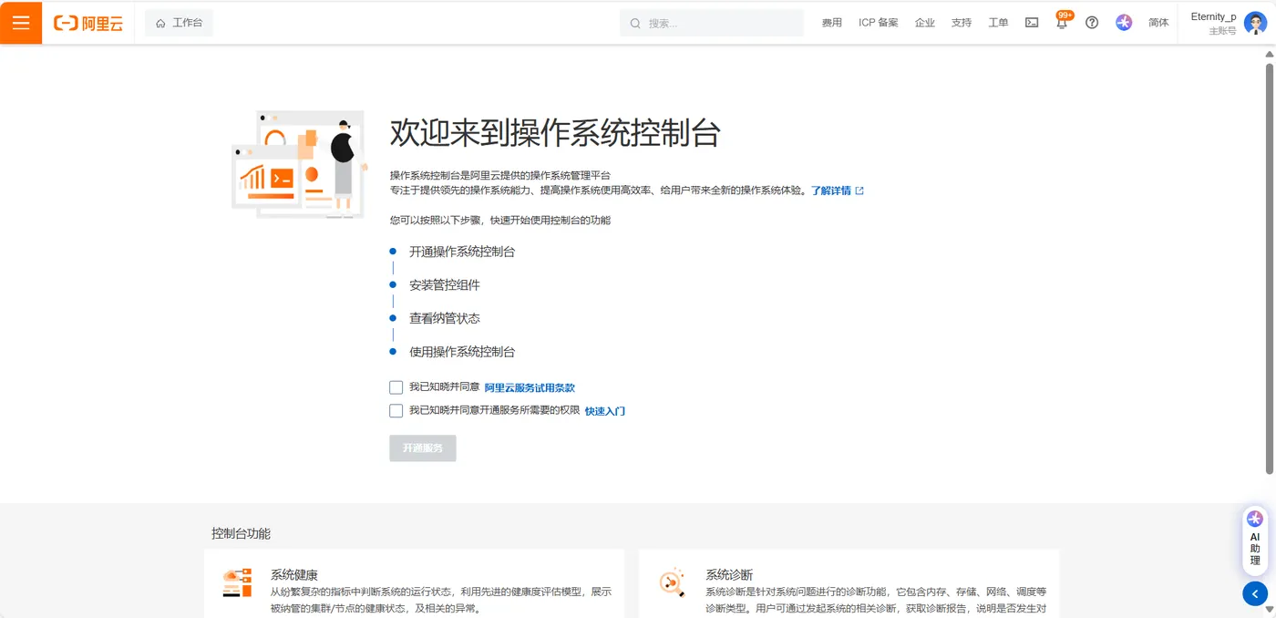Check the 开通服务所需要的权限 agreement checkbox
The image size is (1276, 618).
click(396, 411)
